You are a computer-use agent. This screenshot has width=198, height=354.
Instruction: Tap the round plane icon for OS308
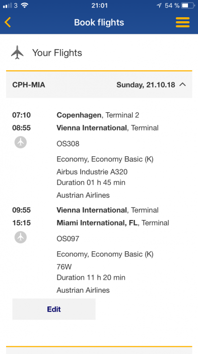(21, 142)
